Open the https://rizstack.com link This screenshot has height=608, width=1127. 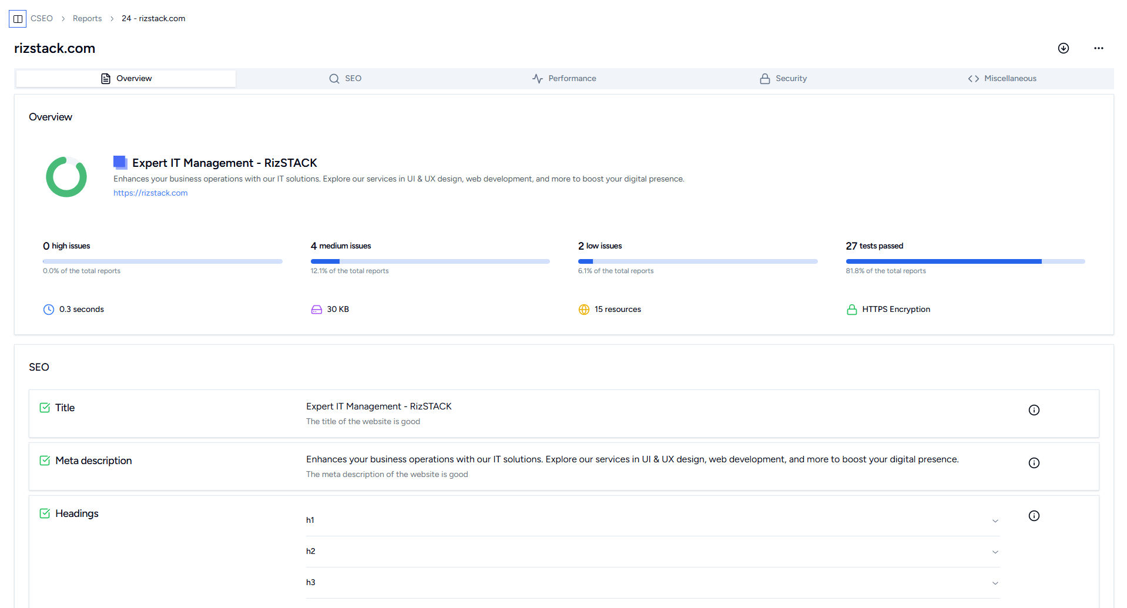[150, 193]
